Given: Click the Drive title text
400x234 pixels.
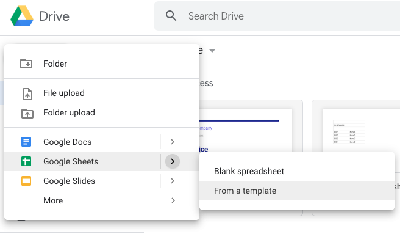Looking at the screenshot, I should pyautogui.click(x=54, y=16).
